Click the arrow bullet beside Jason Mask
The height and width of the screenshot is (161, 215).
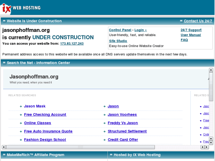point(21,106)
